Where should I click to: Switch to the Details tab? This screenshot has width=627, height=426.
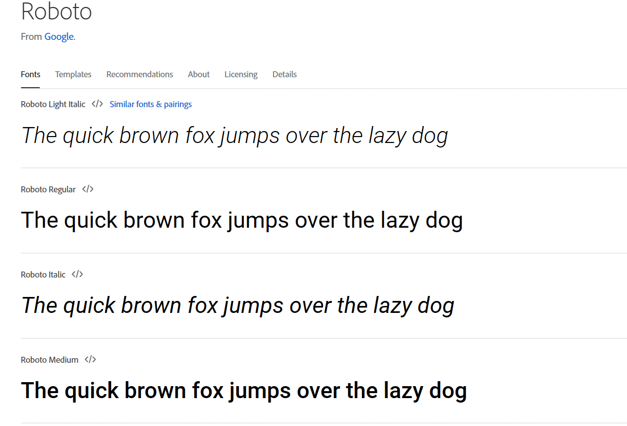pyautogui.click(x=285, y=74)
